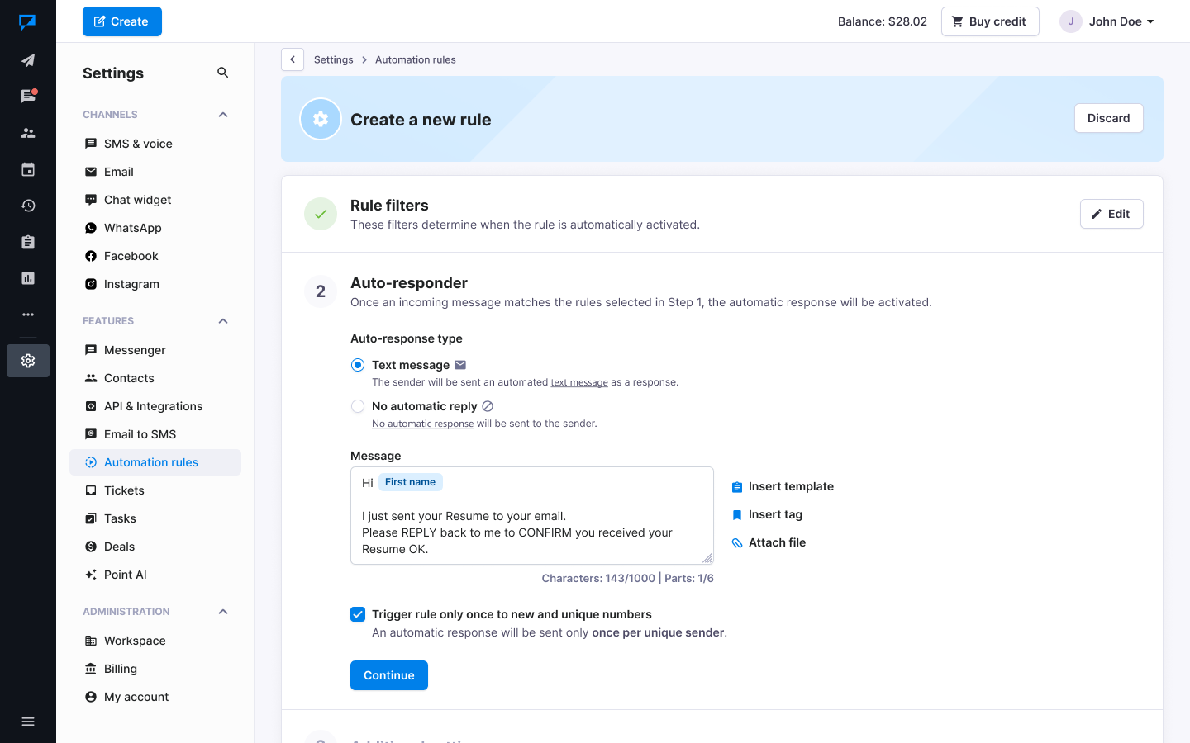1190x743 pixels.
Task: Select the No automatic reply radio option
Action: [x=358, y=406]
